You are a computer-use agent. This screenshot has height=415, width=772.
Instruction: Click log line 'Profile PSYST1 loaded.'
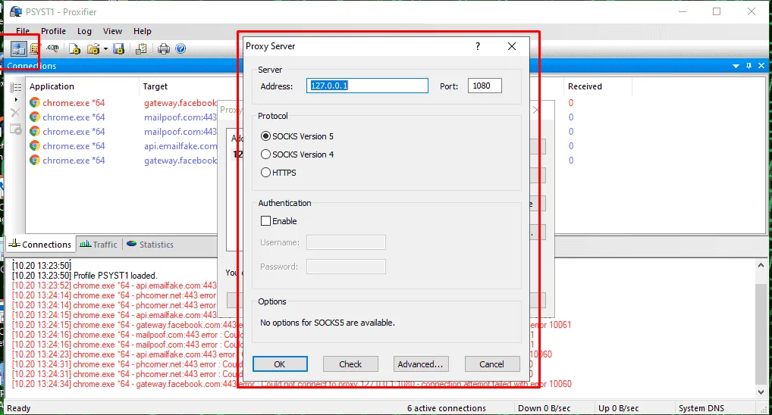coord(85,276)
